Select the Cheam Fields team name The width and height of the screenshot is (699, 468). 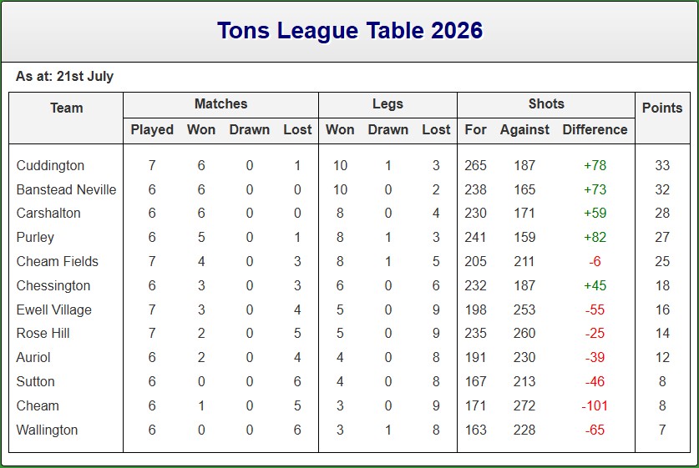pyautogui.click(x=57, y=261)
